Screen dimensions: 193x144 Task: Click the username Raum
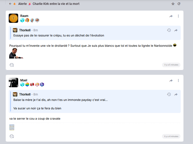point(24,16)
